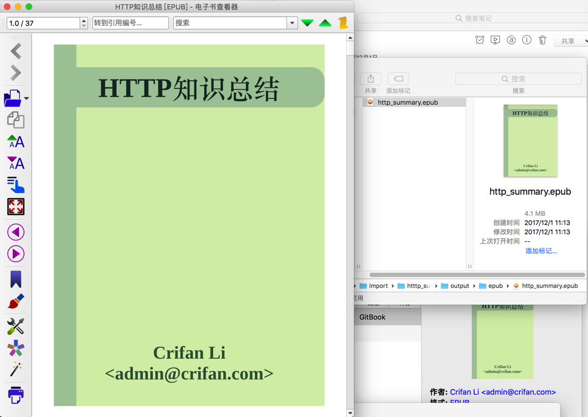Click the magic wand icon

point(16,369)
